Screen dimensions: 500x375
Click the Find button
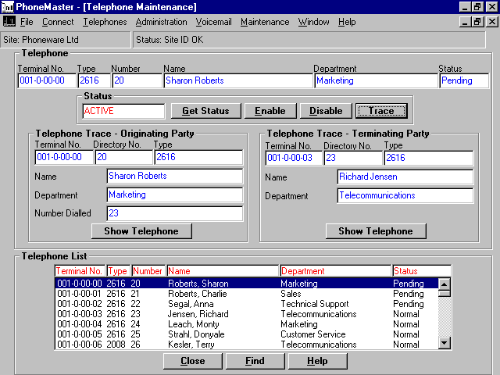(255, 361)
